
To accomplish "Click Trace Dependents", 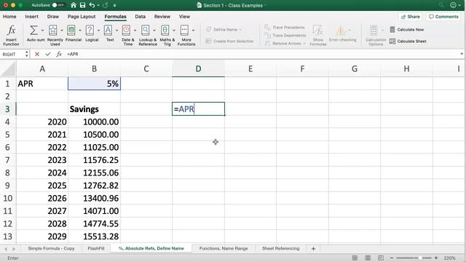I will coord(285,36).
